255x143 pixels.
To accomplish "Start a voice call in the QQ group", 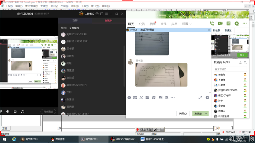I will pyautogui.click(x=212, y=23).
